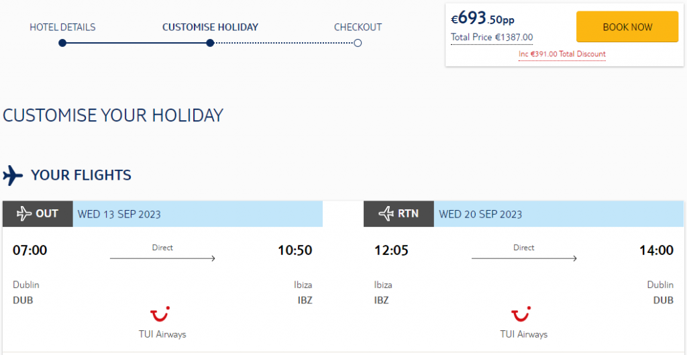Click the return Direct flight arrow
This screenshot has width=687, height=355.
(524, 258)
